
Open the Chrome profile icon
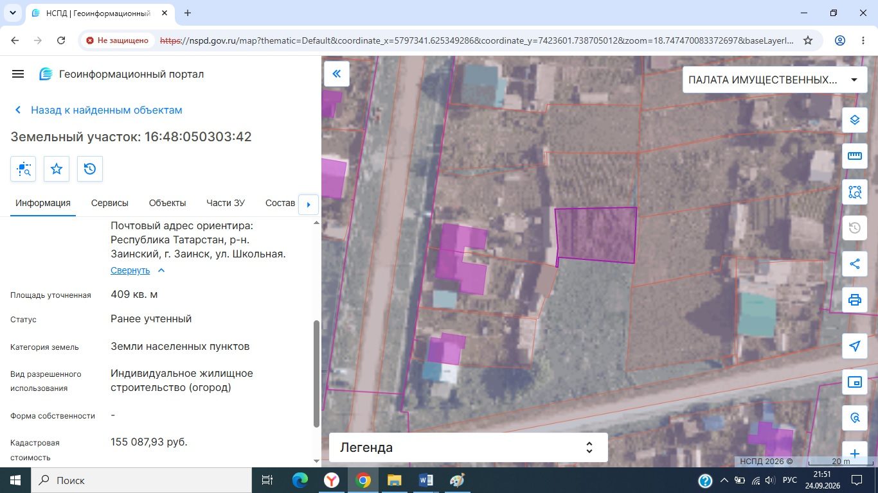coord(840,40)
